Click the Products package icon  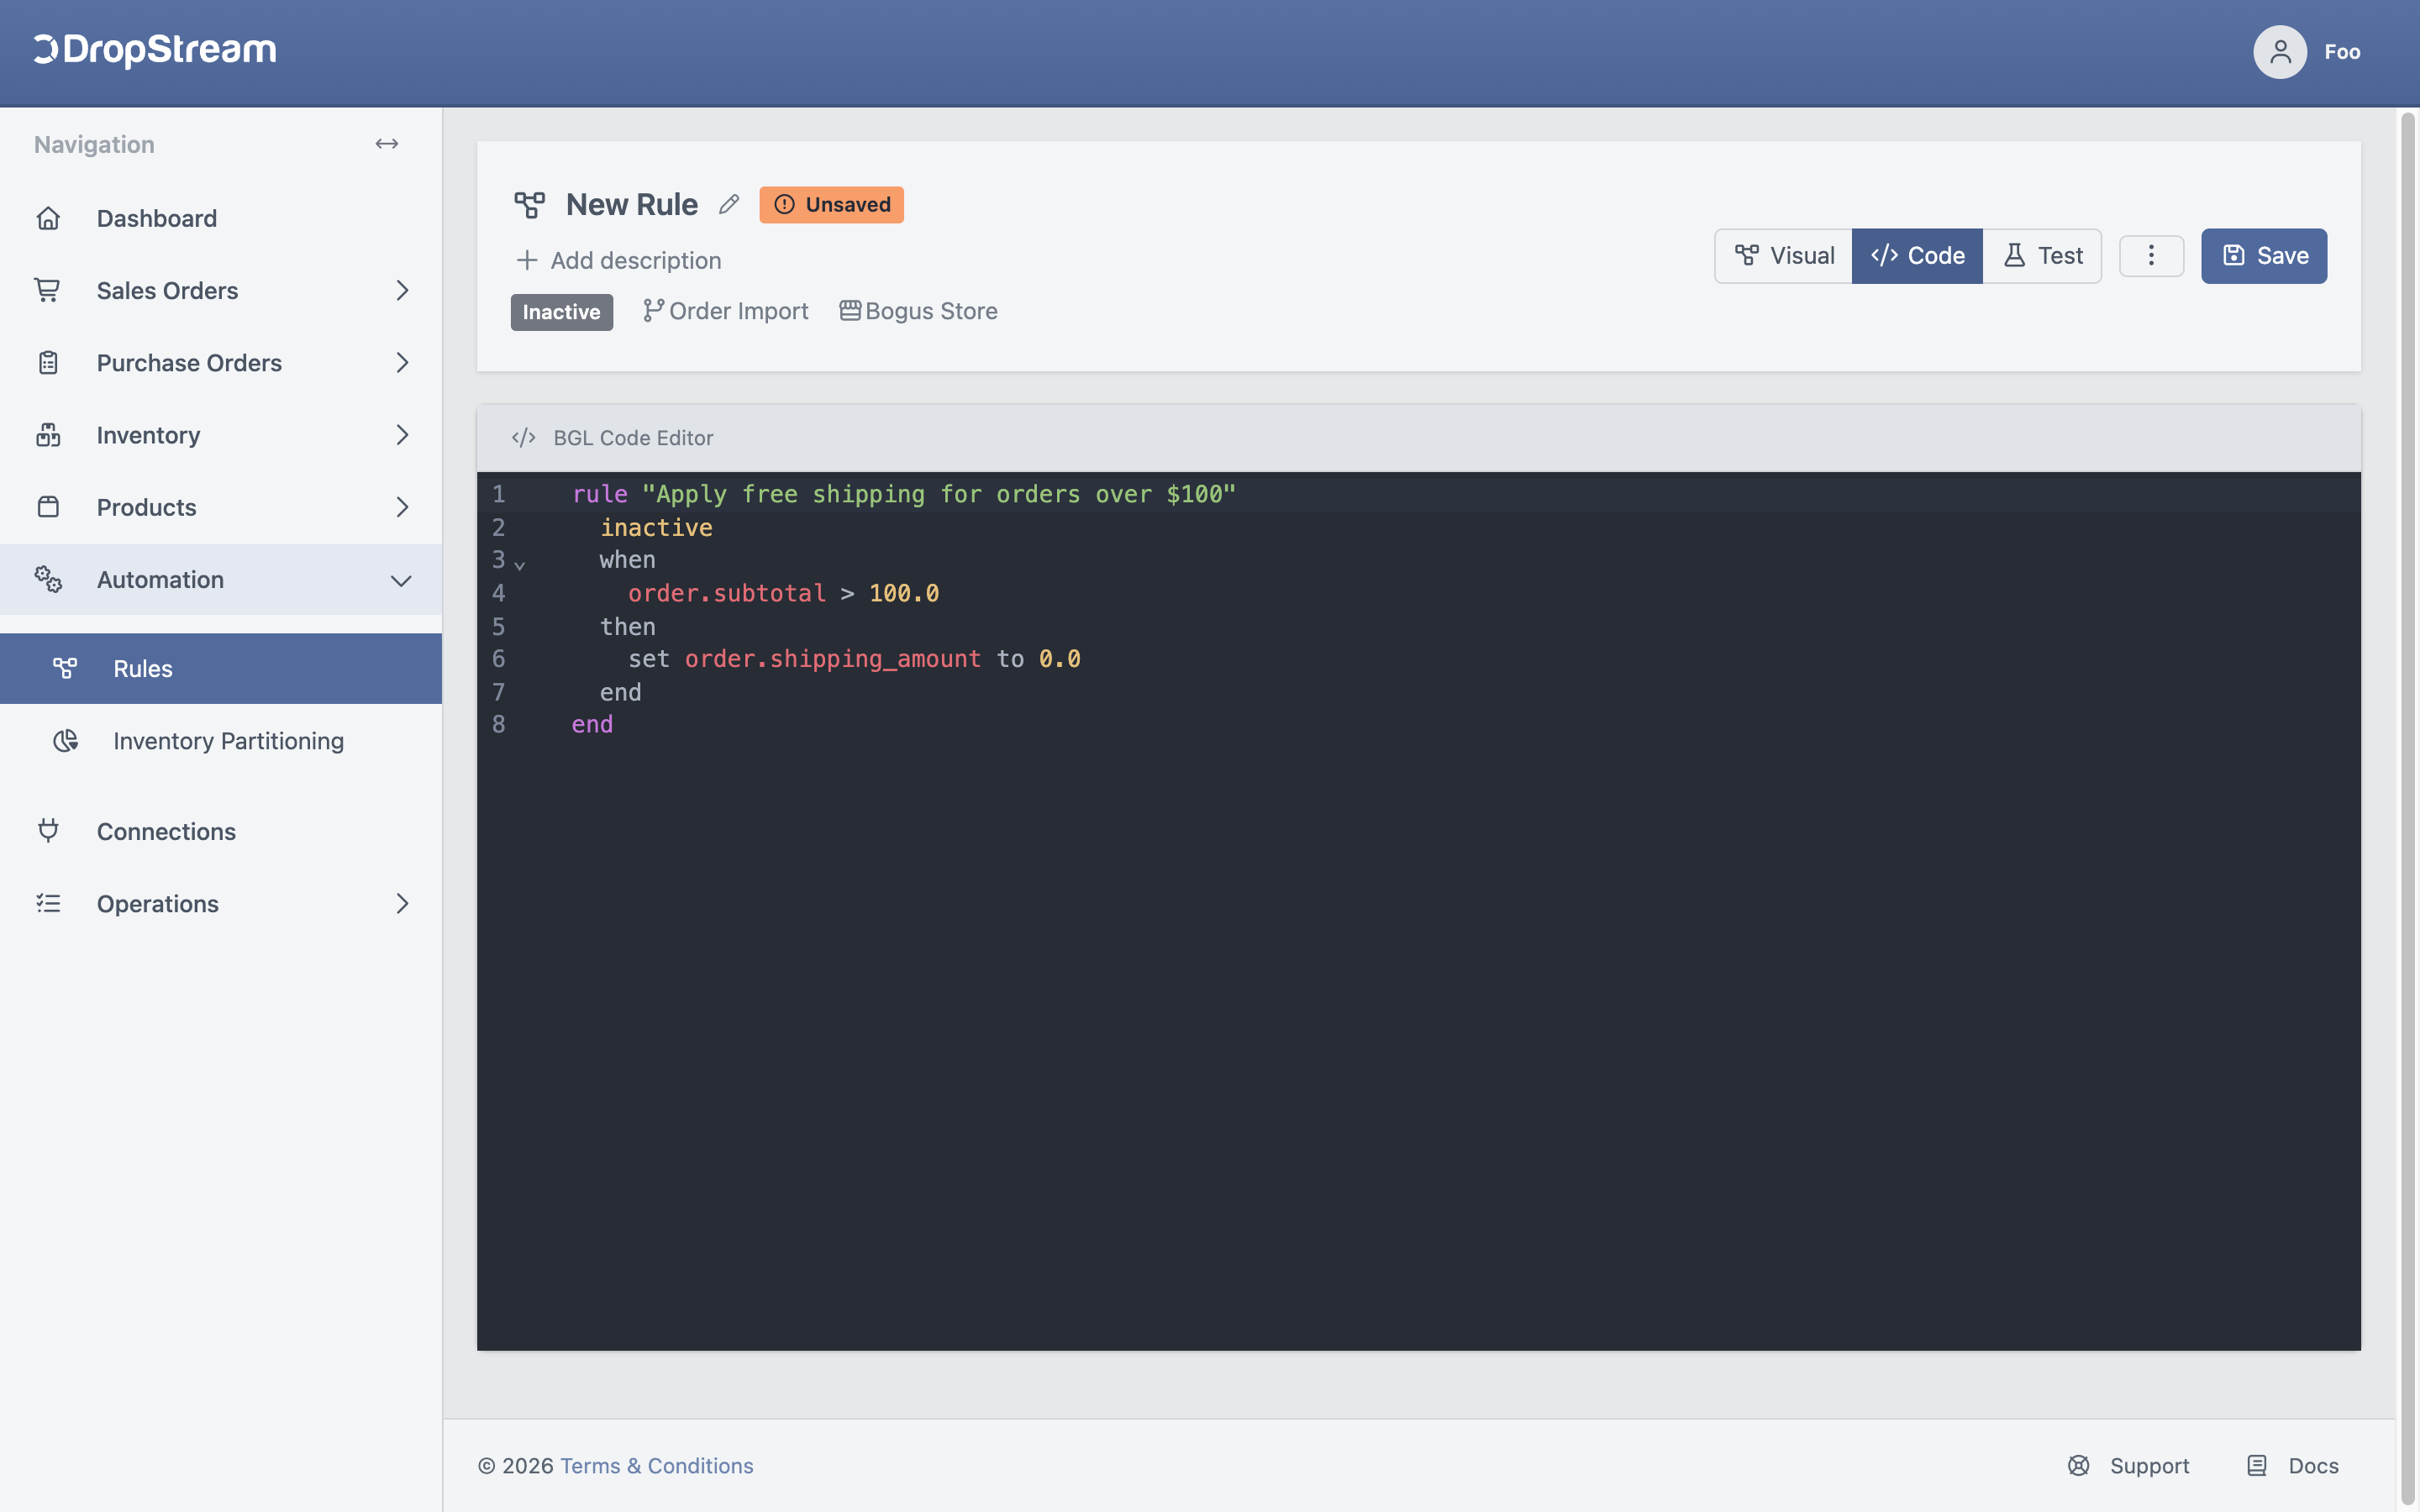pos(48,507)
